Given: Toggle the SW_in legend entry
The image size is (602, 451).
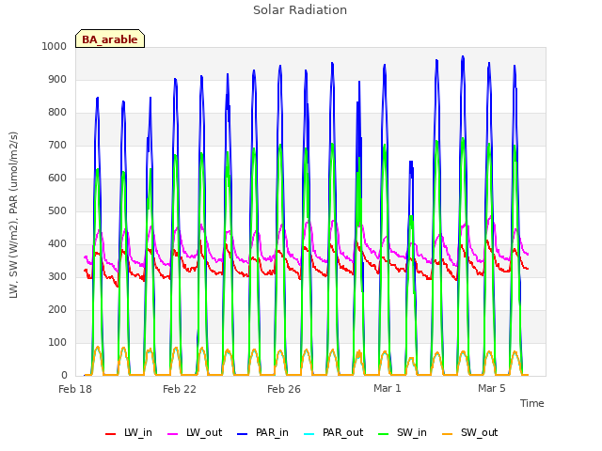Looking at the screenshot, I should pos(403,432).
